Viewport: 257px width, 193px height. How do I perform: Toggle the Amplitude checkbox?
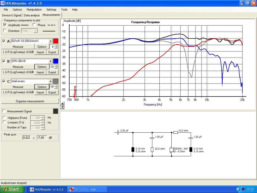[x=5, y=25]
